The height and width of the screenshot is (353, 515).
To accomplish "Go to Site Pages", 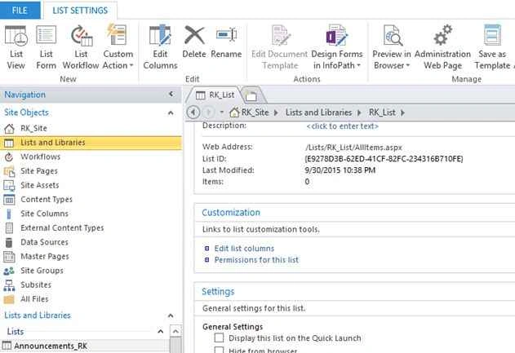I will (38, 171).
